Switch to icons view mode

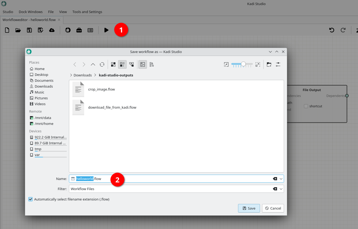coord(113,64)
